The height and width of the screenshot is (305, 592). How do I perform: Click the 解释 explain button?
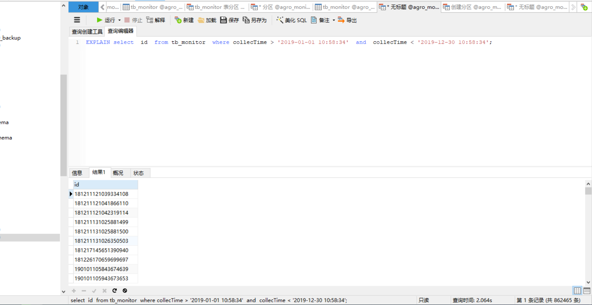tap(156, 20)
